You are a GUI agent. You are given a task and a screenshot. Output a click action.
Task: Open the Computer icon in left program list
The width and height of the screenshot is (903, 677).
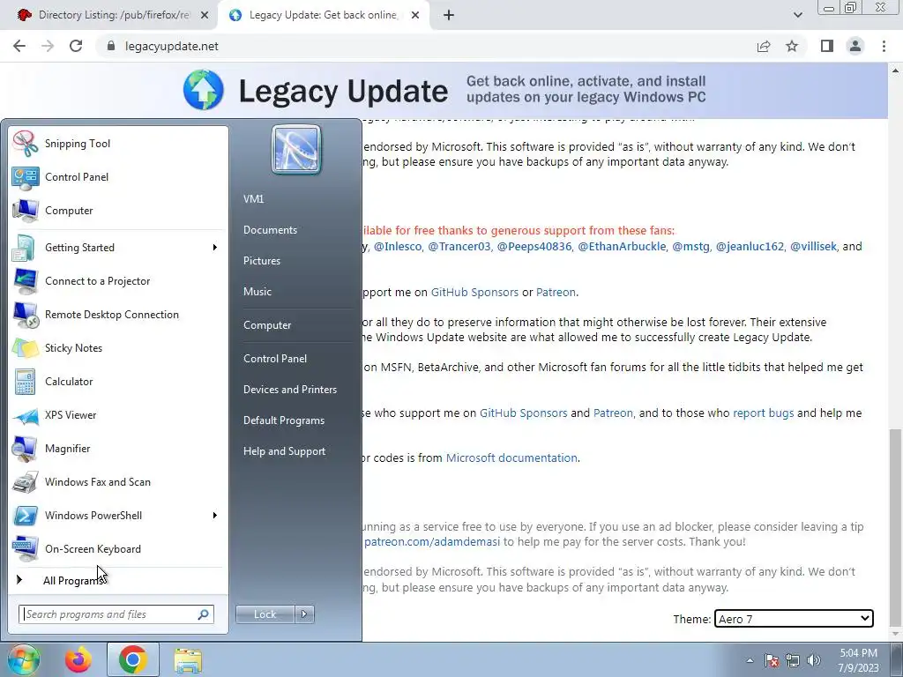click(26, 211)
